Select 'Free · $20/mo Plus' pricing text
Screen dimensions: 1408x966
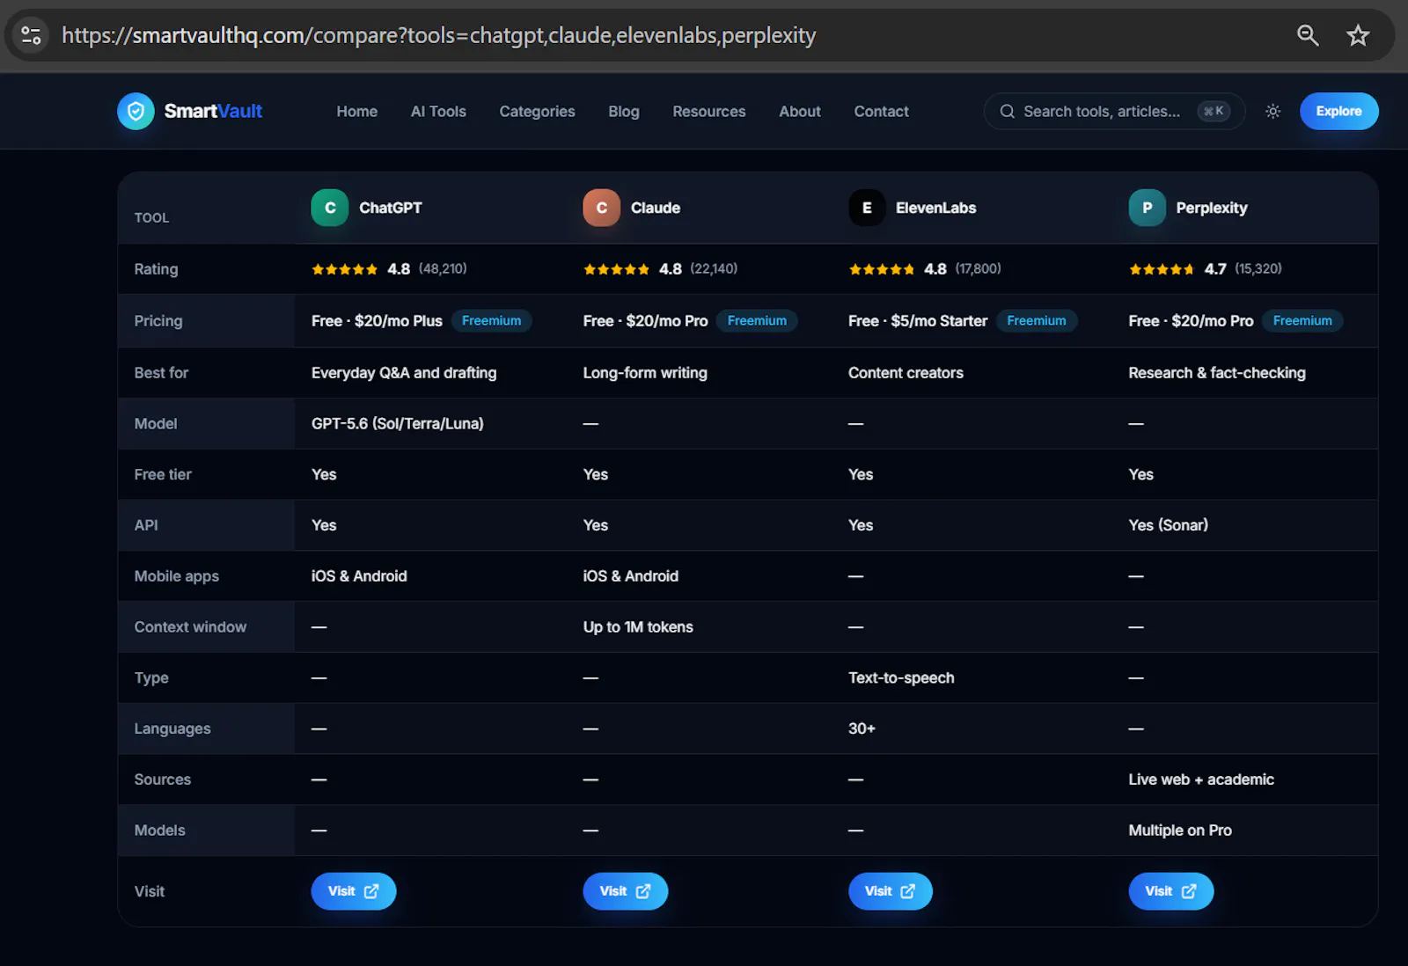(377, 321)
